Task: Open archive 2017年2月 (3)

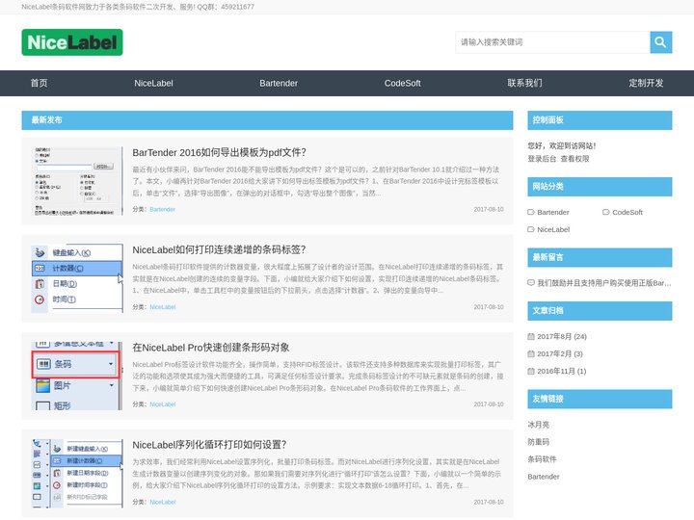Action: pos(560,353)
